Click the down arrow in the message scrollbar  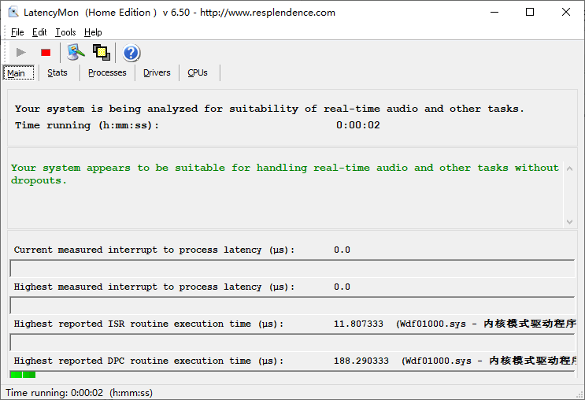570,221
